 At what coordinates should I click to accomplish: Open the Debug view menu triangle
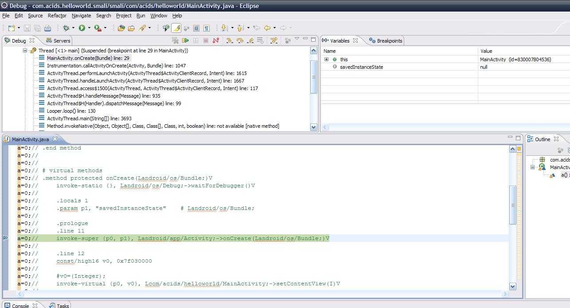297,39
